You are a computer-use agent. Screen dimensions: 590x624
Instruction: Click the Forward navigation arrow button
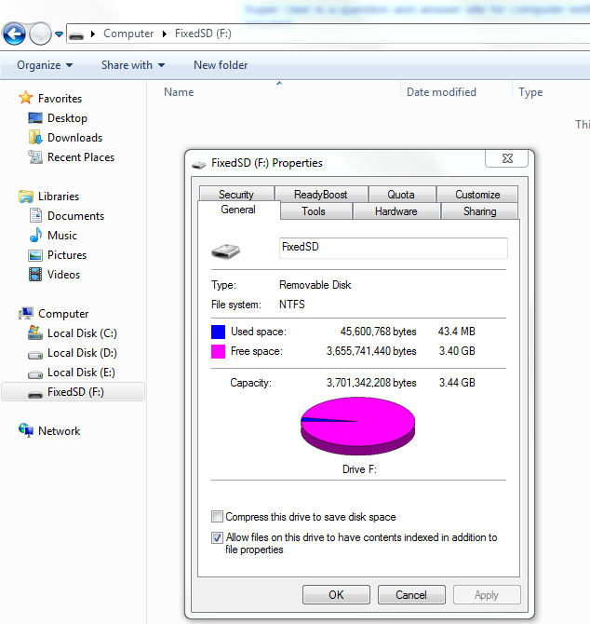(41, 34)
